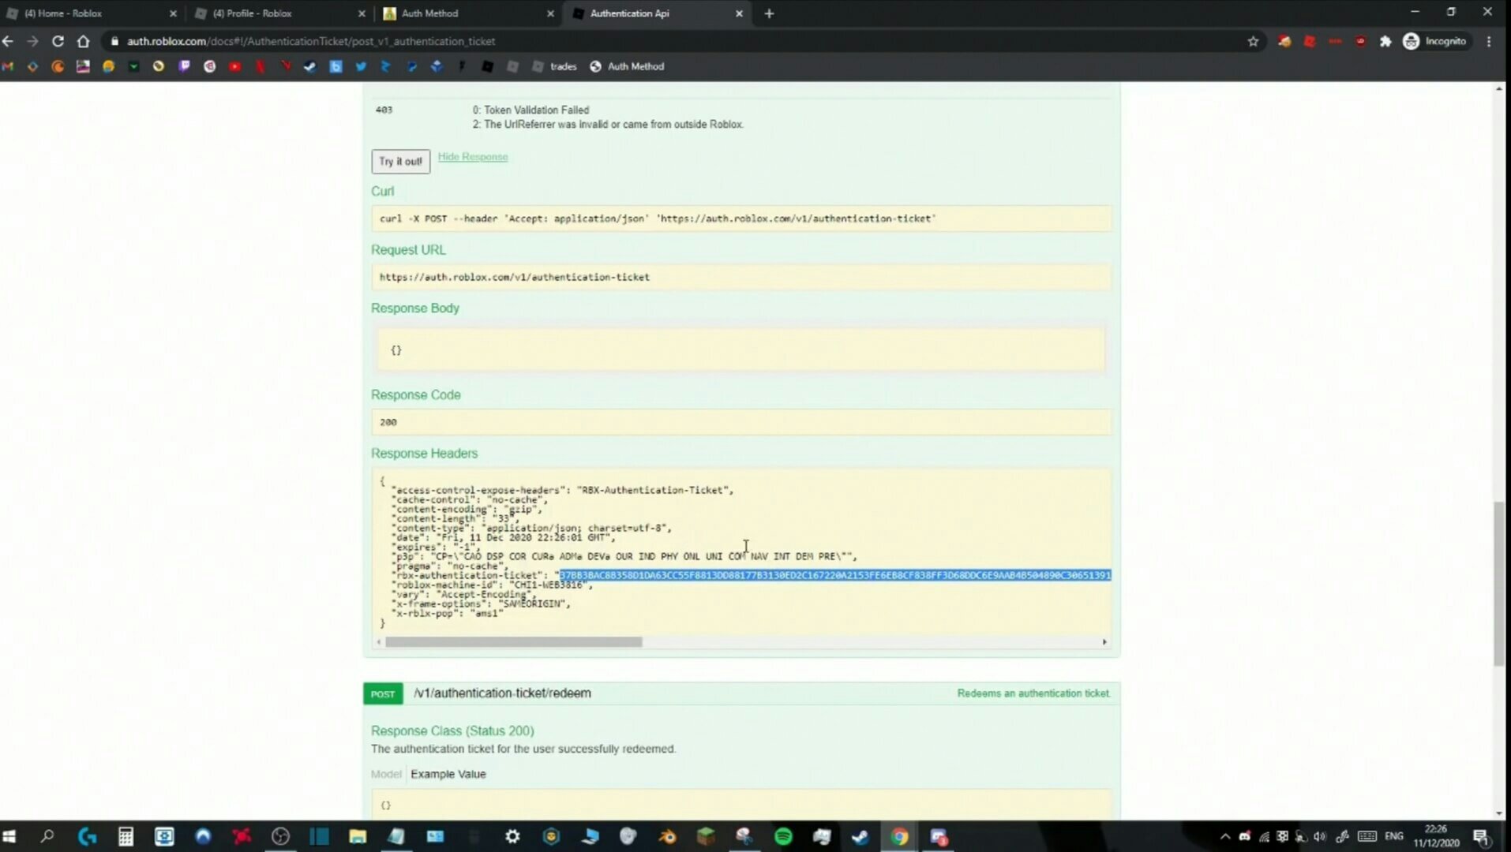Open the Gmail bookmark
Image resolution: width=1511 pixels, height=852 pixels.
point(8,66)
